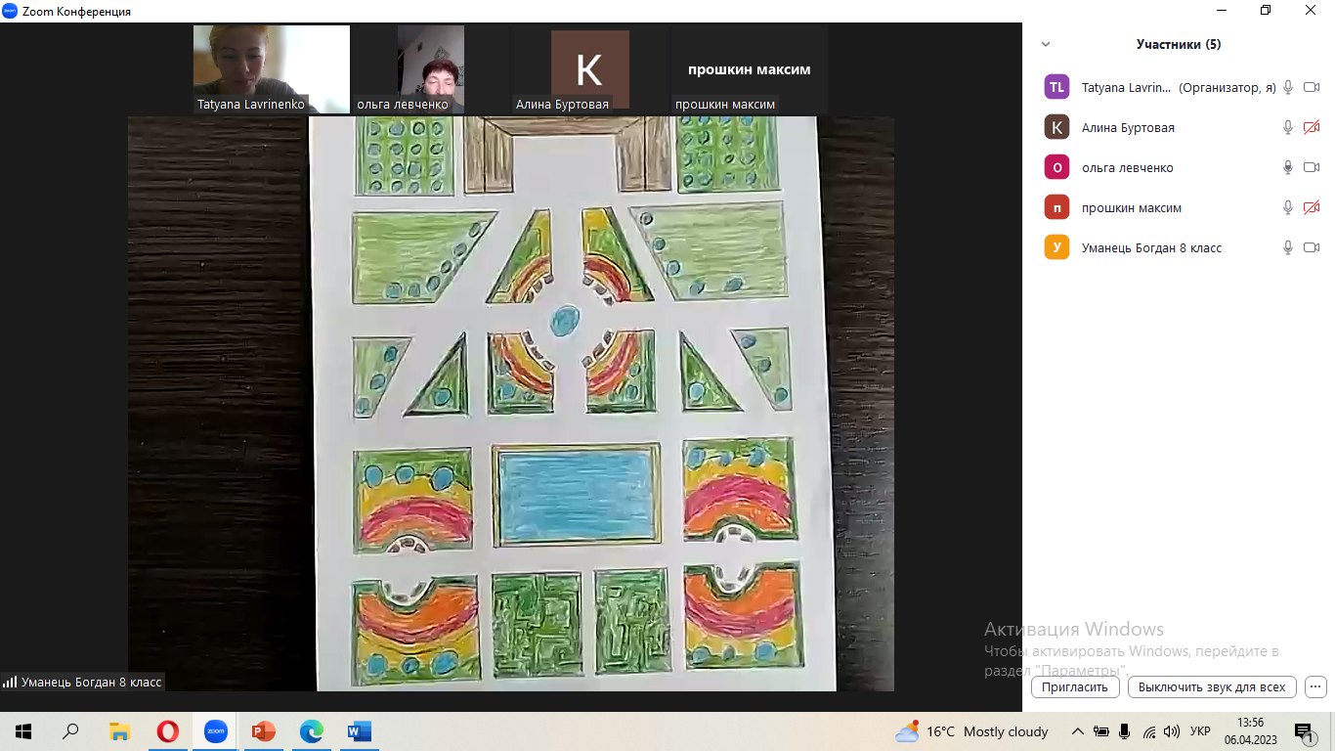Open the Windows Start menu
This screenshot has height=751, width=1335.
coord(23,731)
